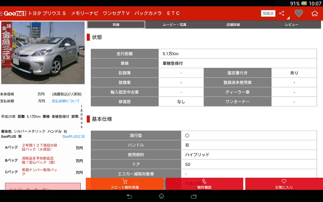
Task: Tap the ハイブリッド fuel value
Action: tap(197, 155)
